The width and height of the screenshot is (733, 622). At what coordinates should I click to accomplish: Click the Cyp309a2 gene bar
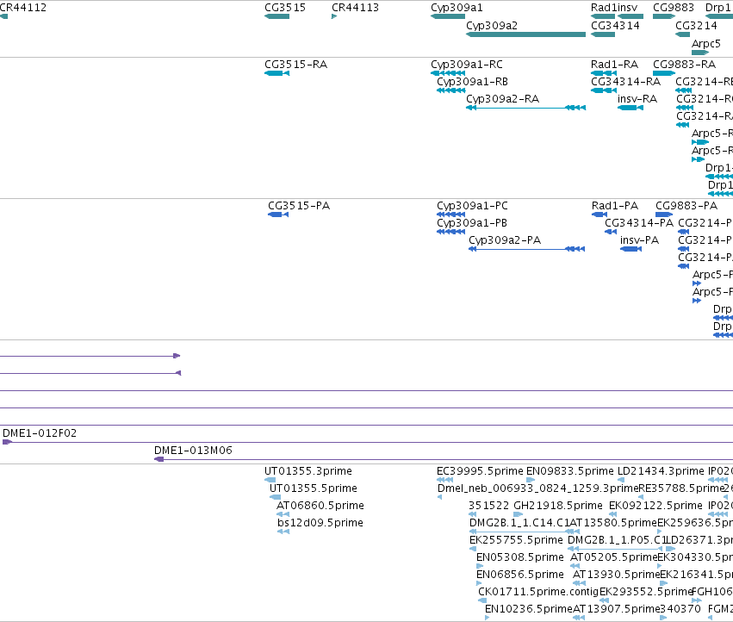(526, 34)
